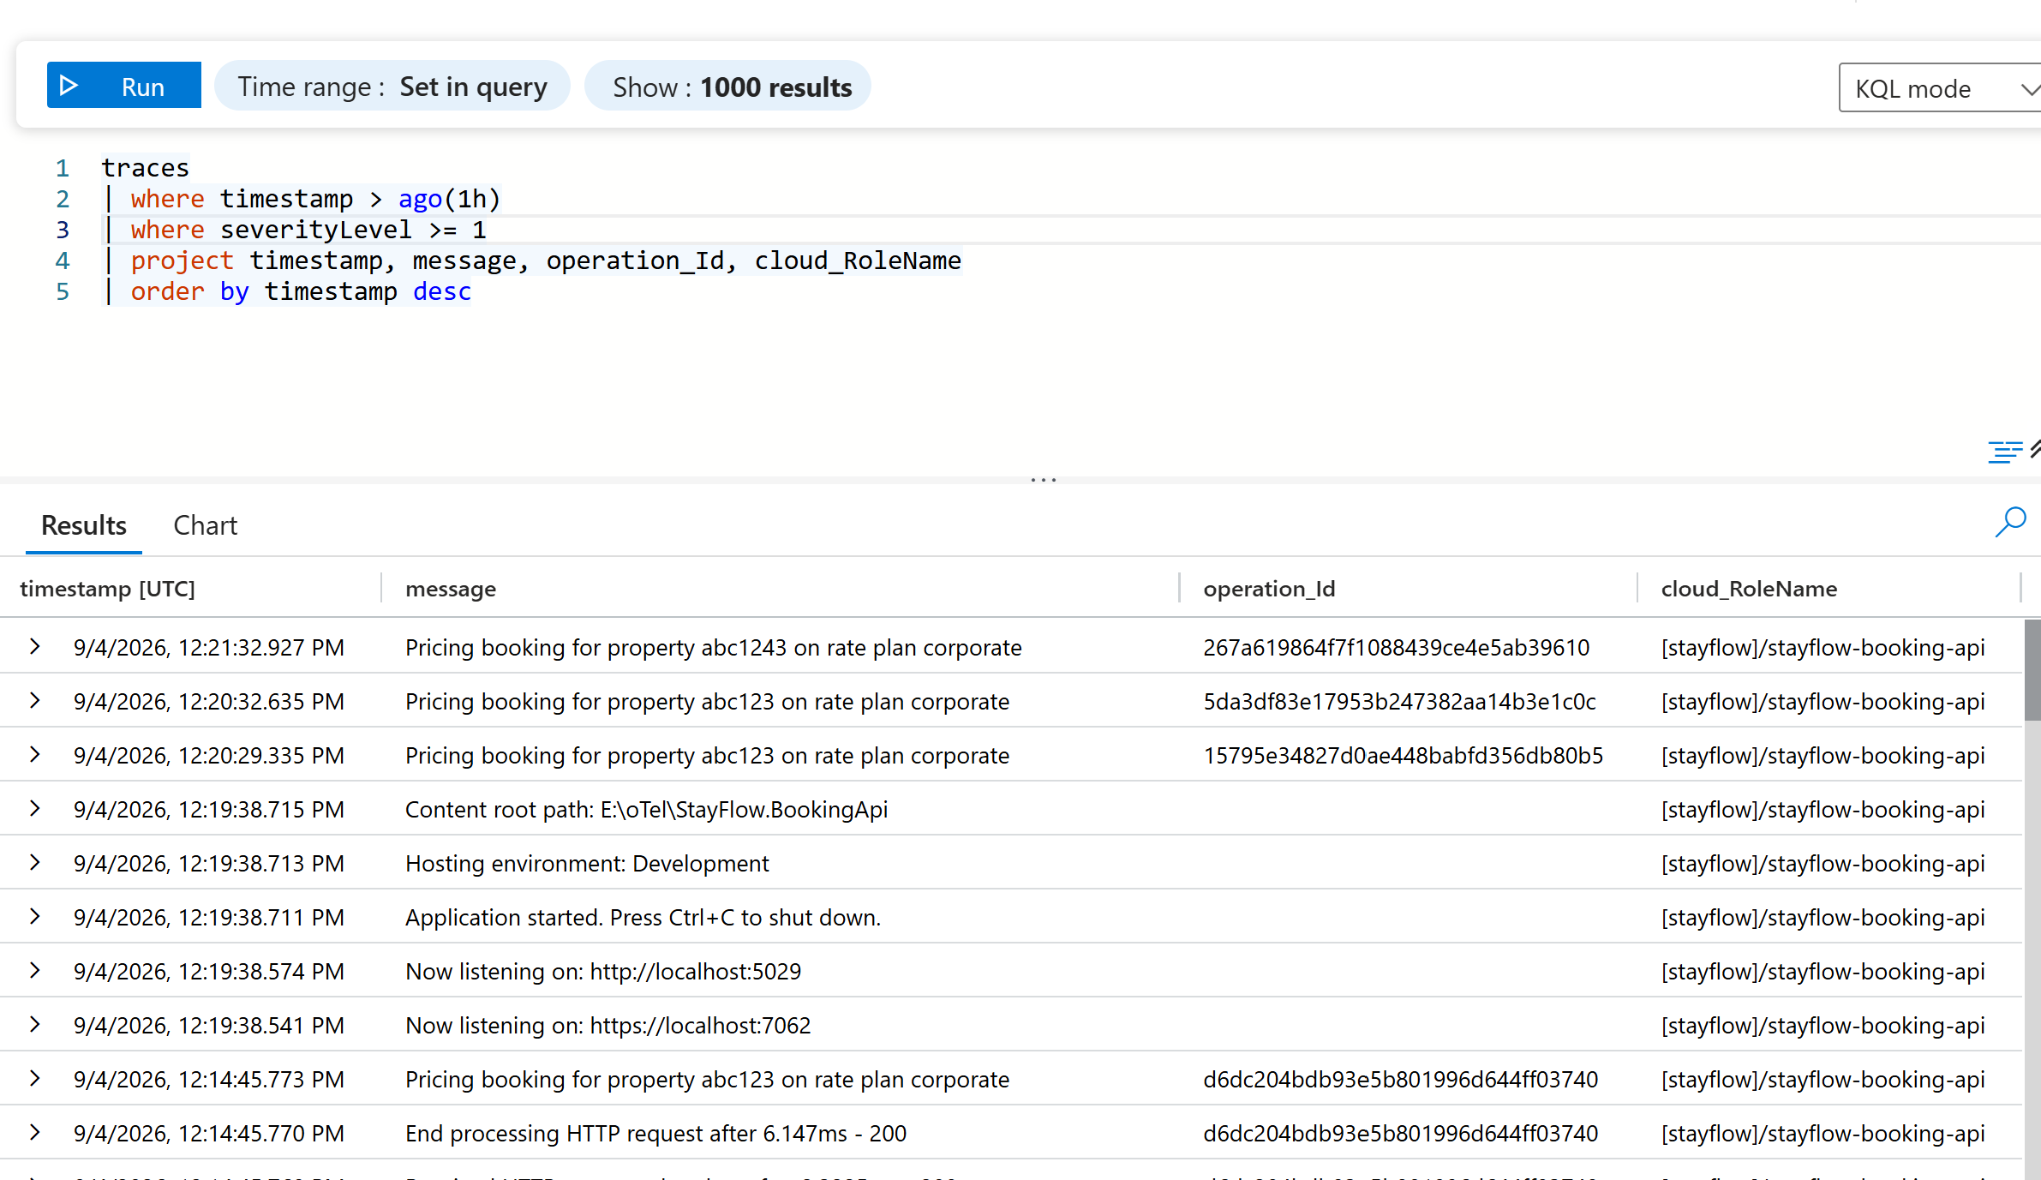Click the cloud_RoleName column header
Screen dimensions: 2041x1180
point(1749,589)
